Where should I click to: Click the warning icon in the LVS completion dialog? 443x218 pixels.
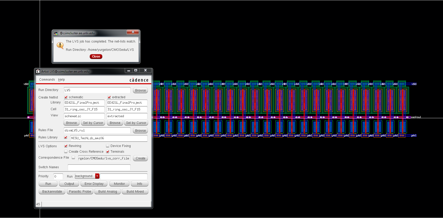pos(60,46)
